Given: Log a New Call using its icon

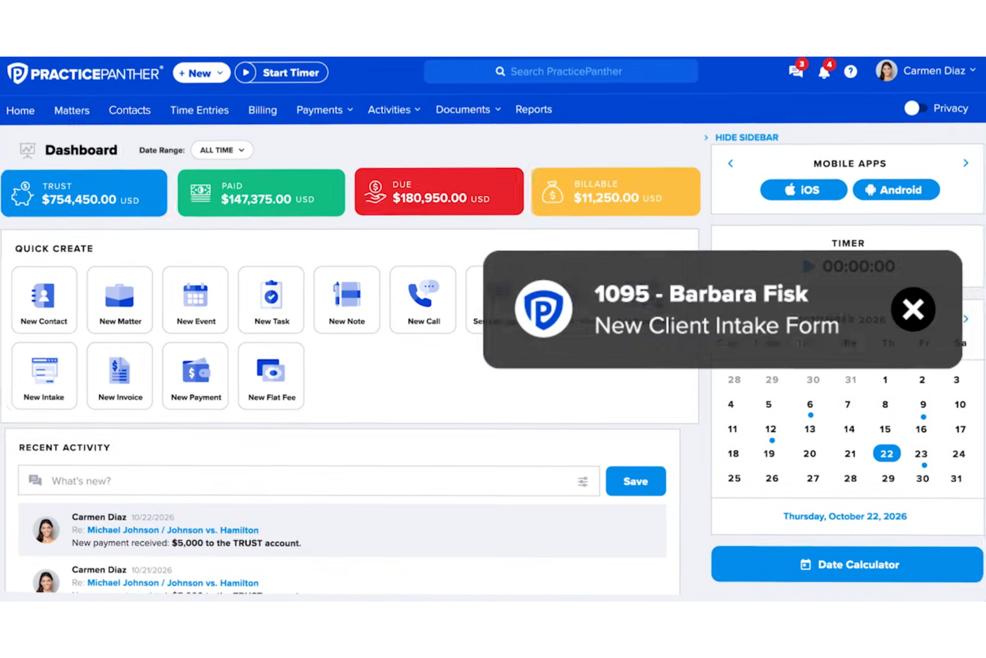Looking at the screenshot, I should point(422,299).
